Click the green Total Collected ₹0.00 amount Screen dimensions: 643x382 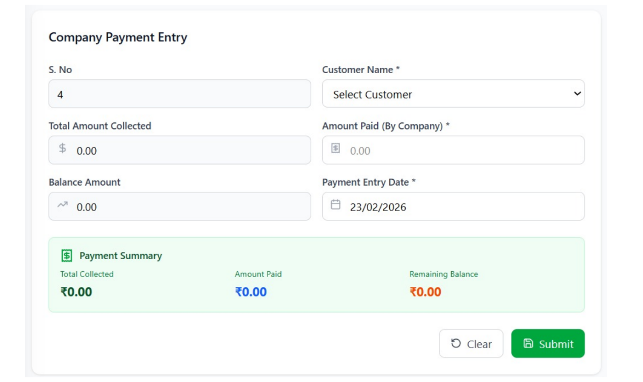click(x=76, y=292)
